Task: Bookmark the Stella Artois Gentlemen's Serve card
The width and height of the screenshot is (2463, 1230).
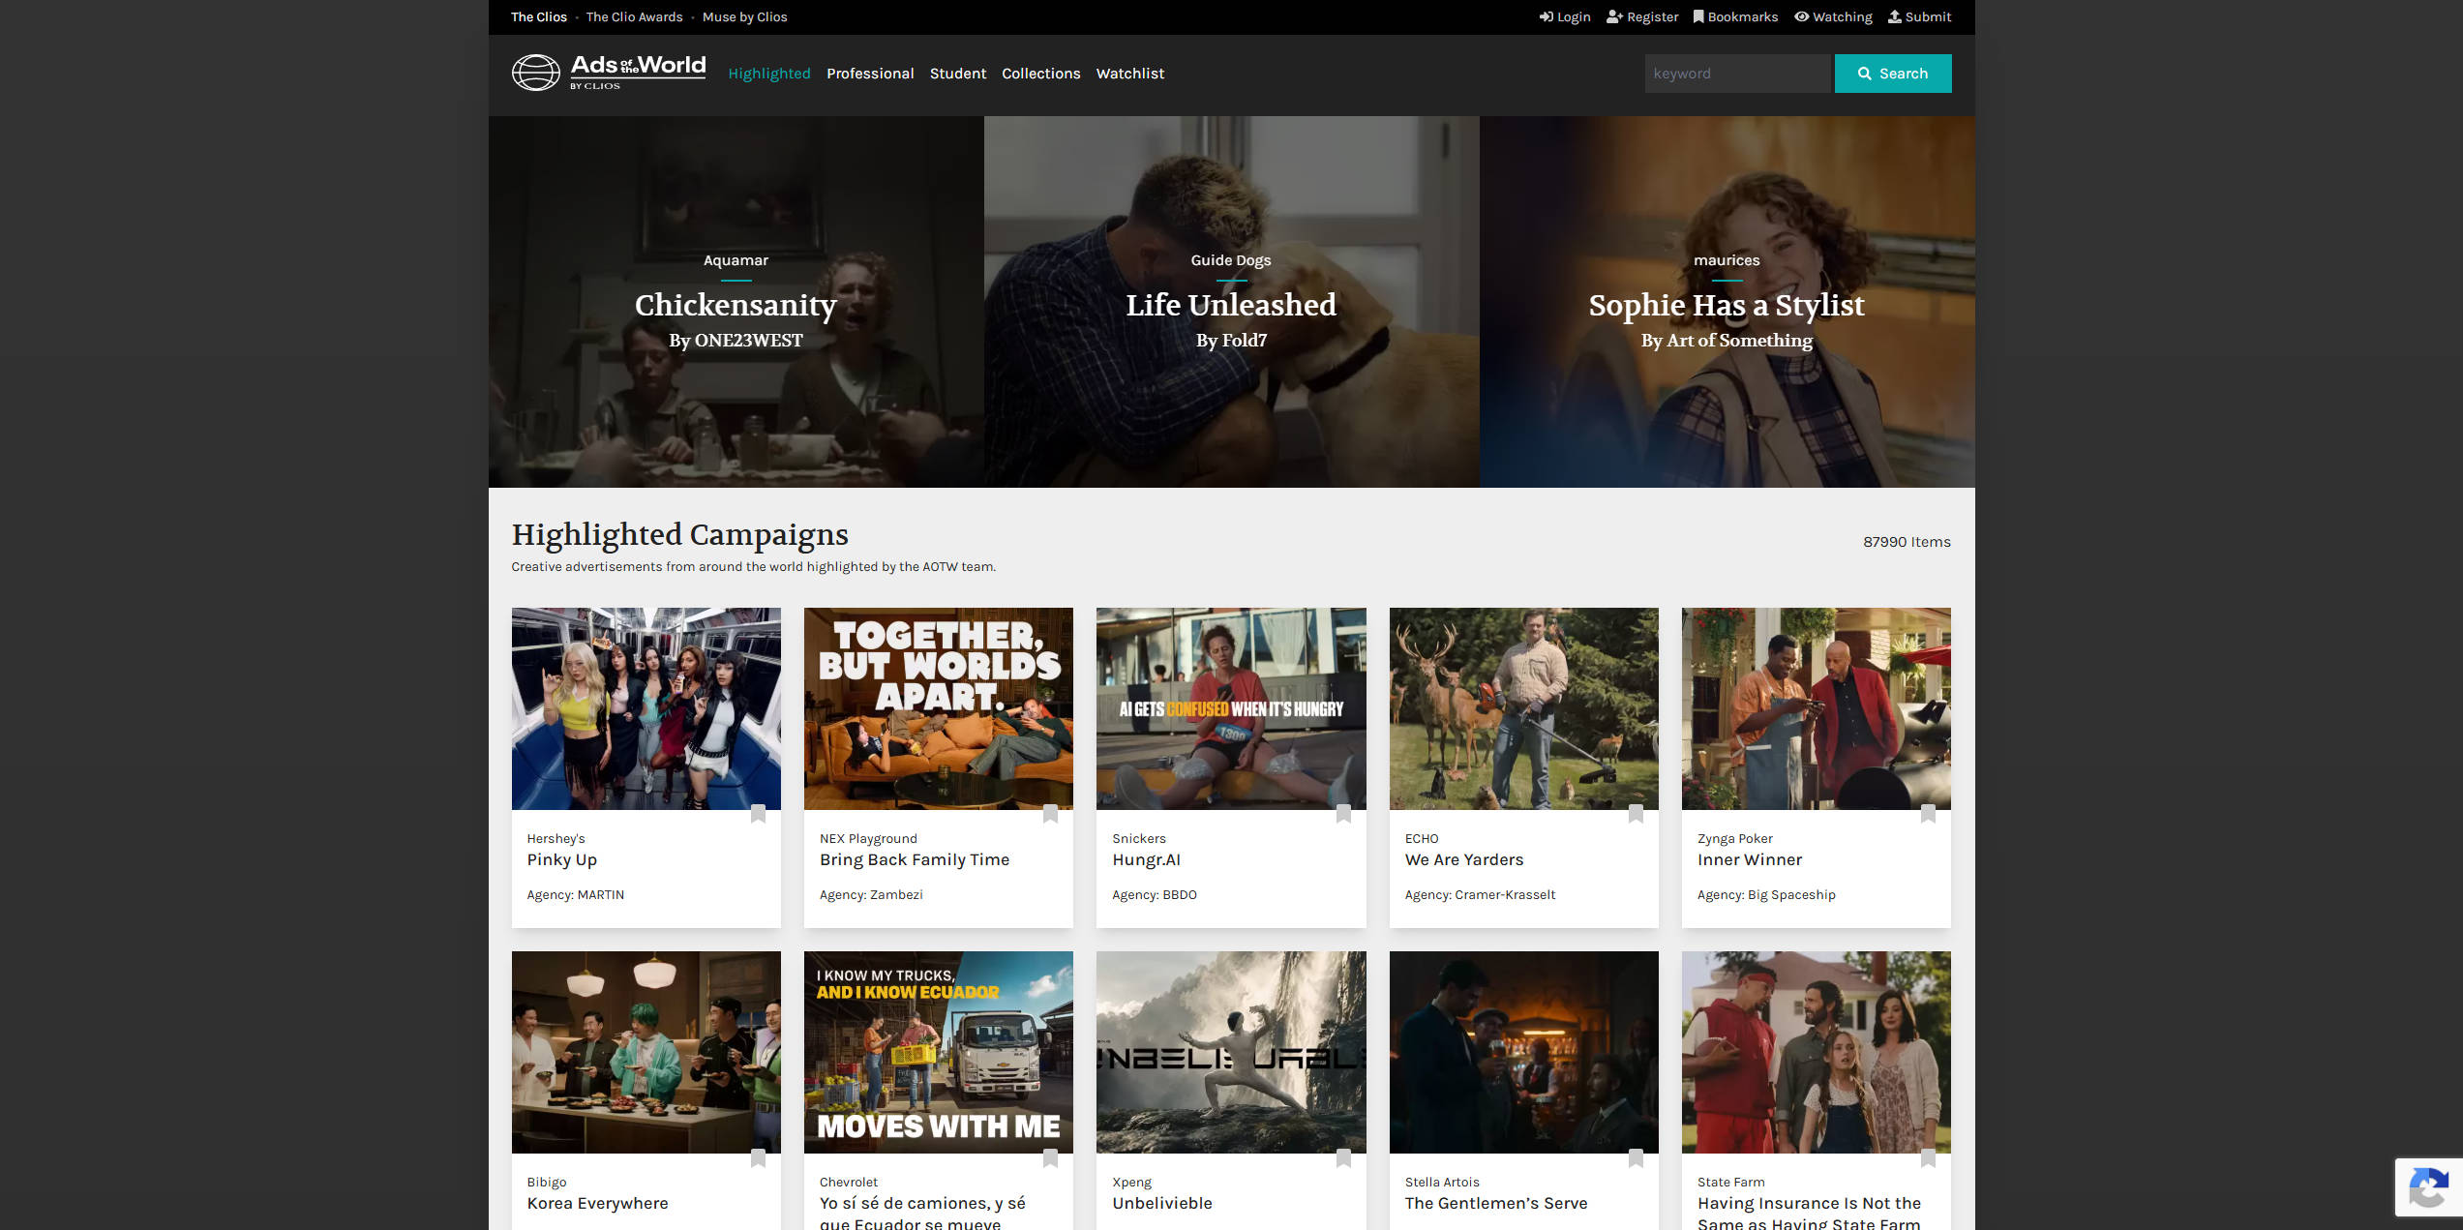Action: tap(1636, 1158)
